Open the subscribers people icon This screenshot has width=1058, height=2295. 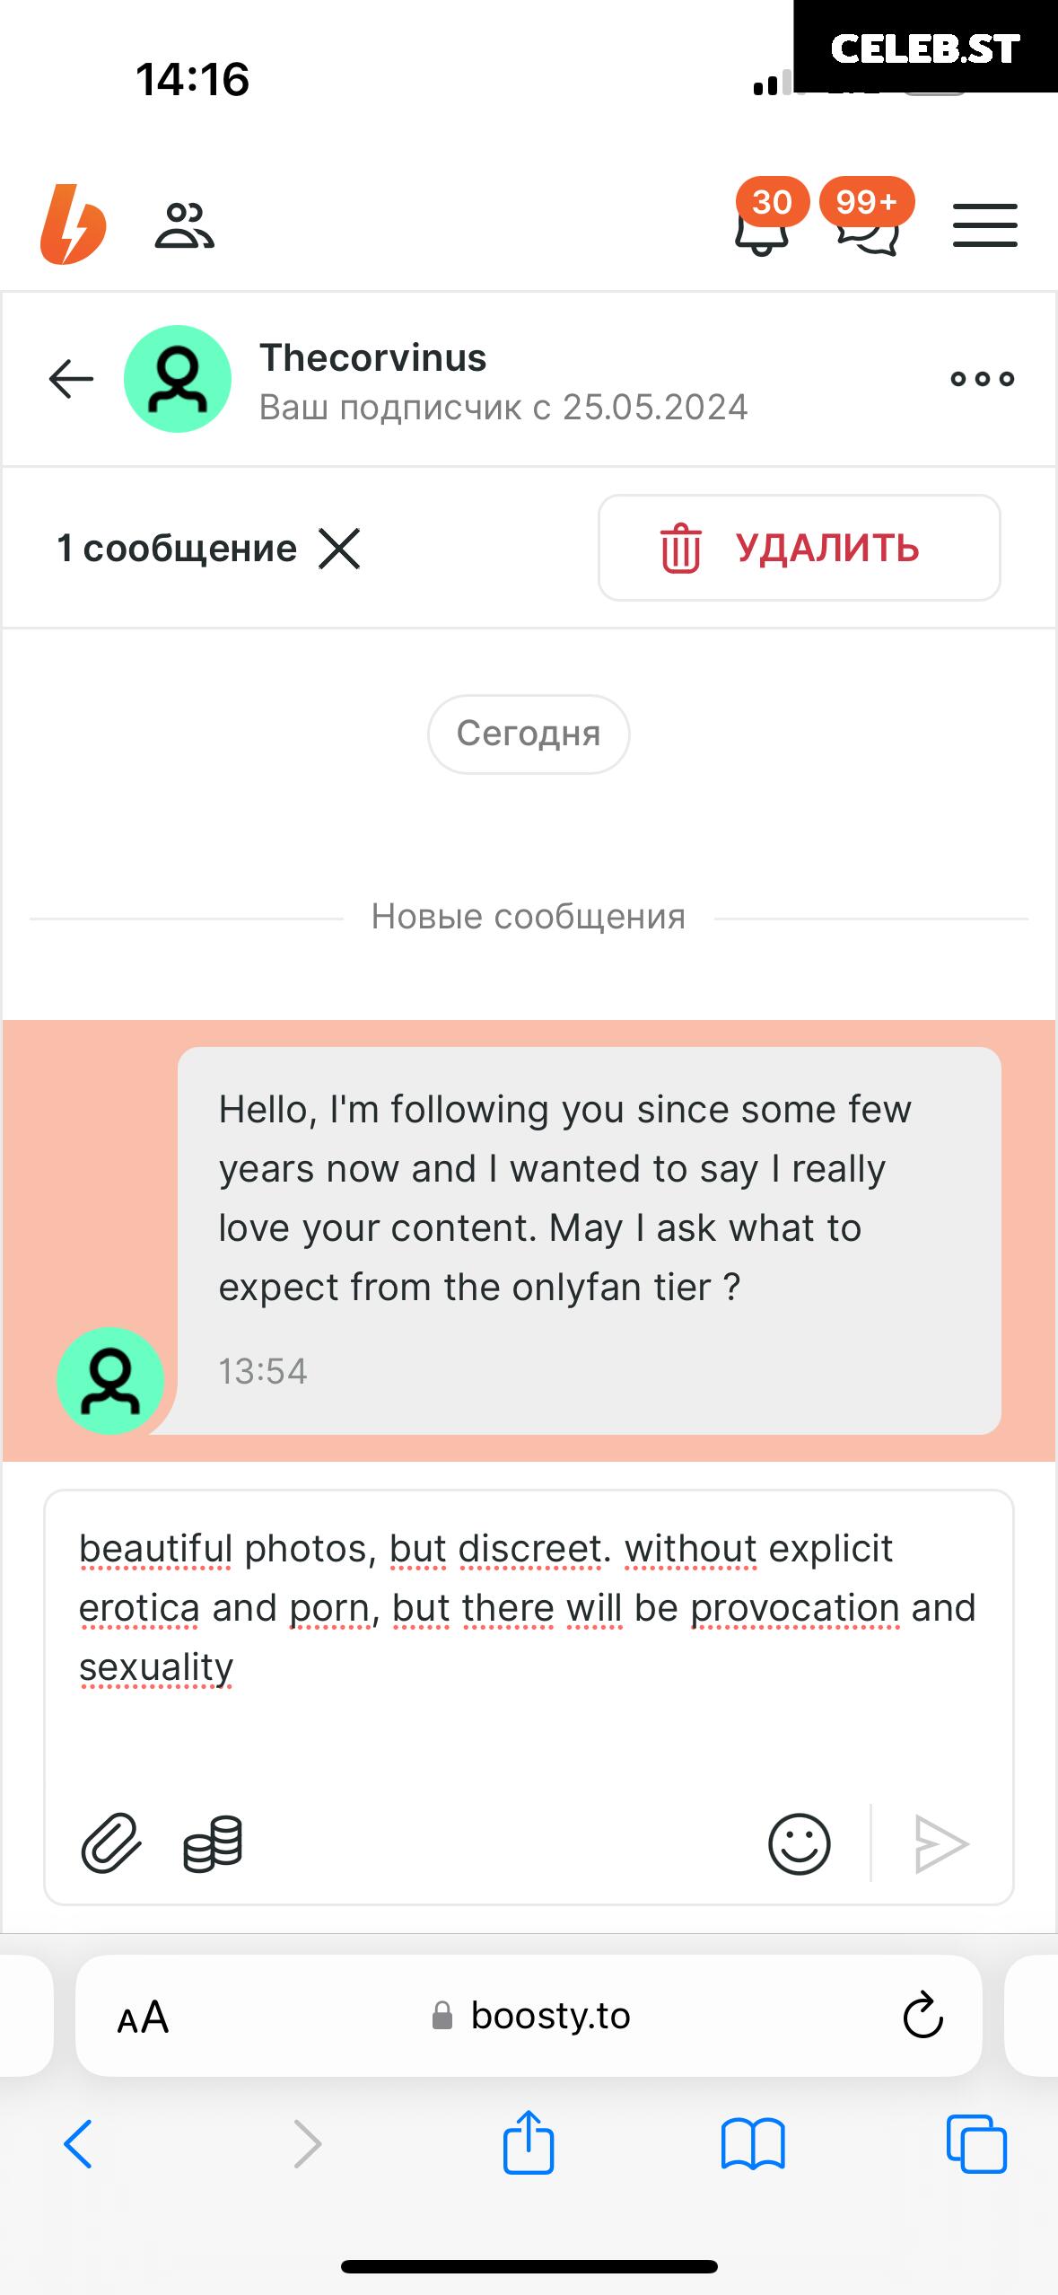(x=185, y=225)
